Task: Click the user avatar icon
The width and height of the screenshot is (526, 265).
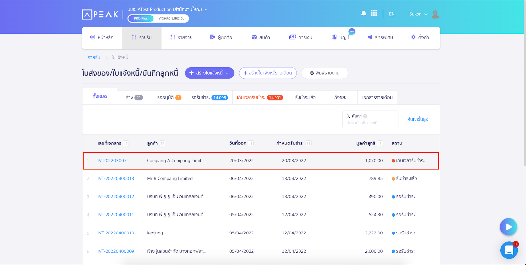Action: coord(435,14)
